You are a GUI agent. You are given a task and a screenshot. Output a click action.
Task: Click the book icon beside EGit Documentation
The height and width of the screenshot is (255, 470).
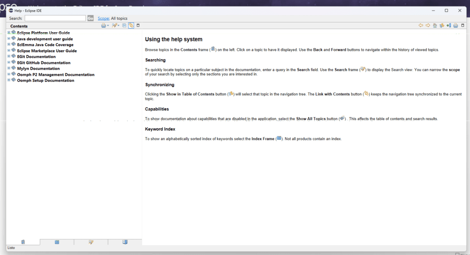coord(13,56)
